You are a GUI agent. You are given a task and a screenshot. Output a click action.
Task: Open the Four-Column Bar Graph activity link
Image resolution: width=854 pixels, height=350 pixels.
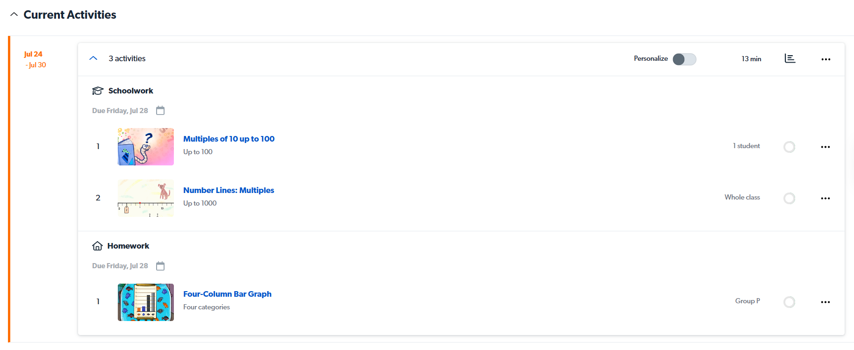pyautogui.click(x=227, y=294)
